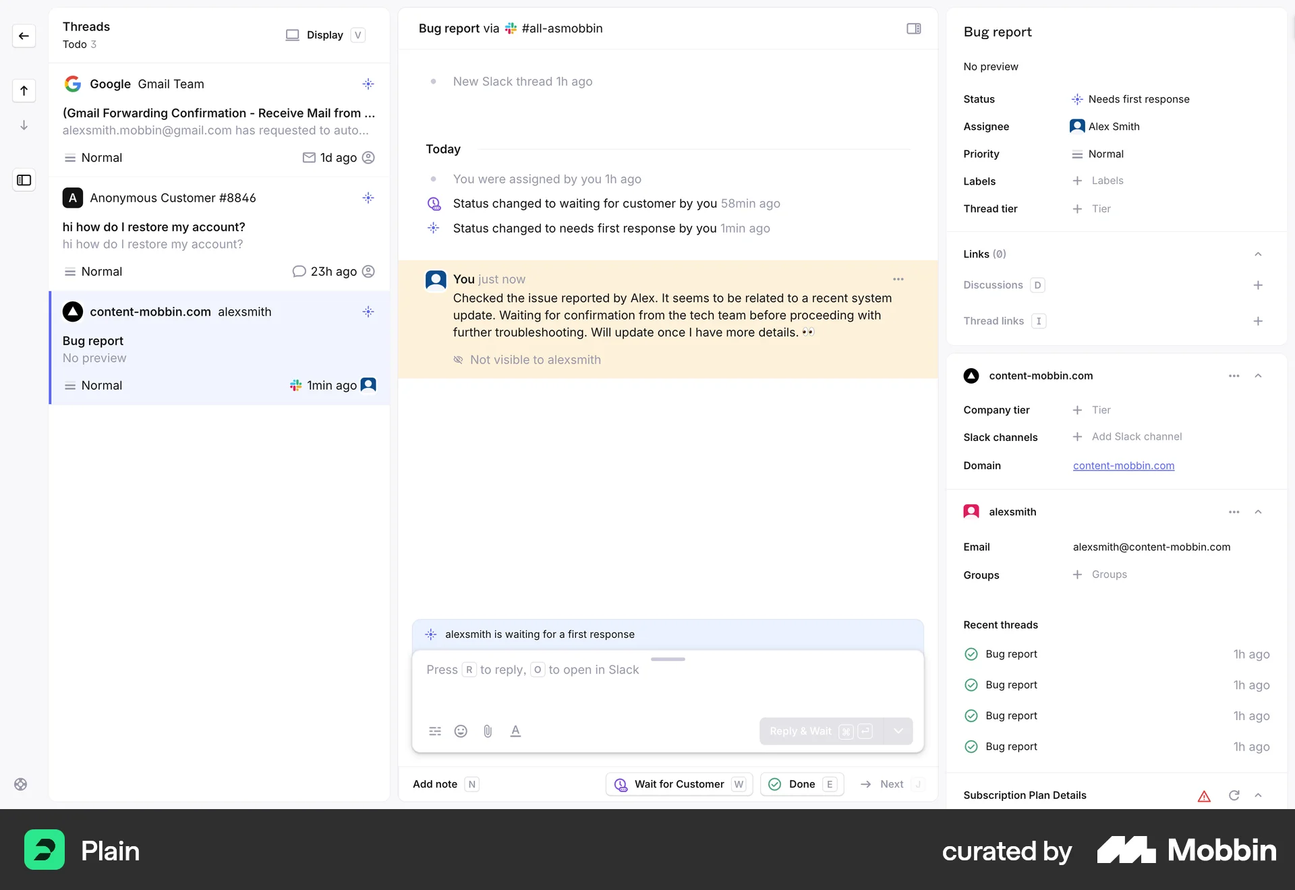Toggle the right details panel icon
This screenshot has width=1295, height=890.
click(x=913, y=28)
